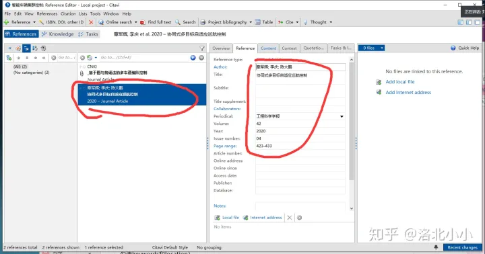Switch to the Overview tab

point(221,48)
